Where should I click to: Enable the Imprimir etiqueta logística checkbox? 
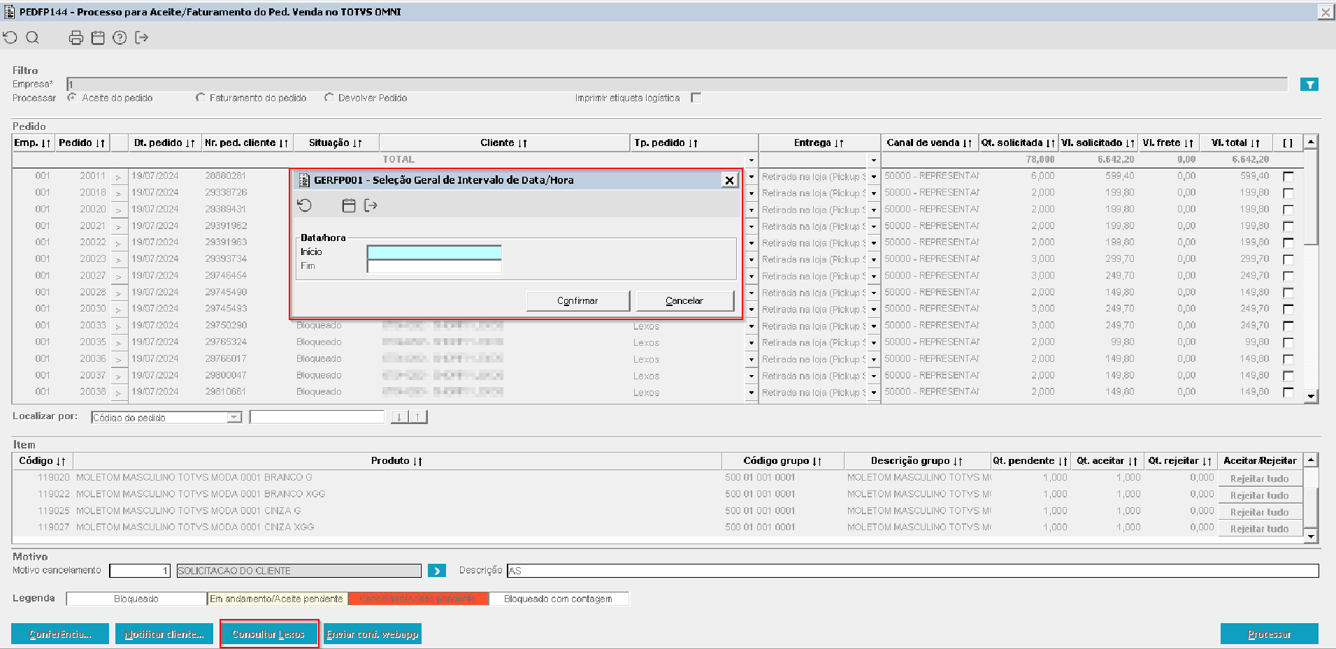tap(696, 98)
